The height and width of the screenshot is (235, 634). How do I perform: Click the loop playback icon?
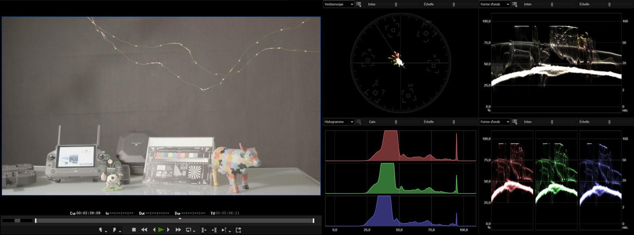coord(189,230)
